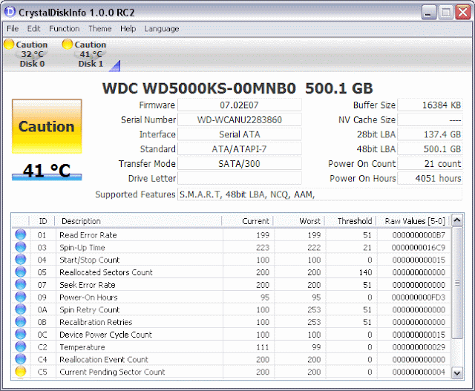Click the large yellow Caution health box
This screenshot has height=391, width=475.
click(47, 126)
